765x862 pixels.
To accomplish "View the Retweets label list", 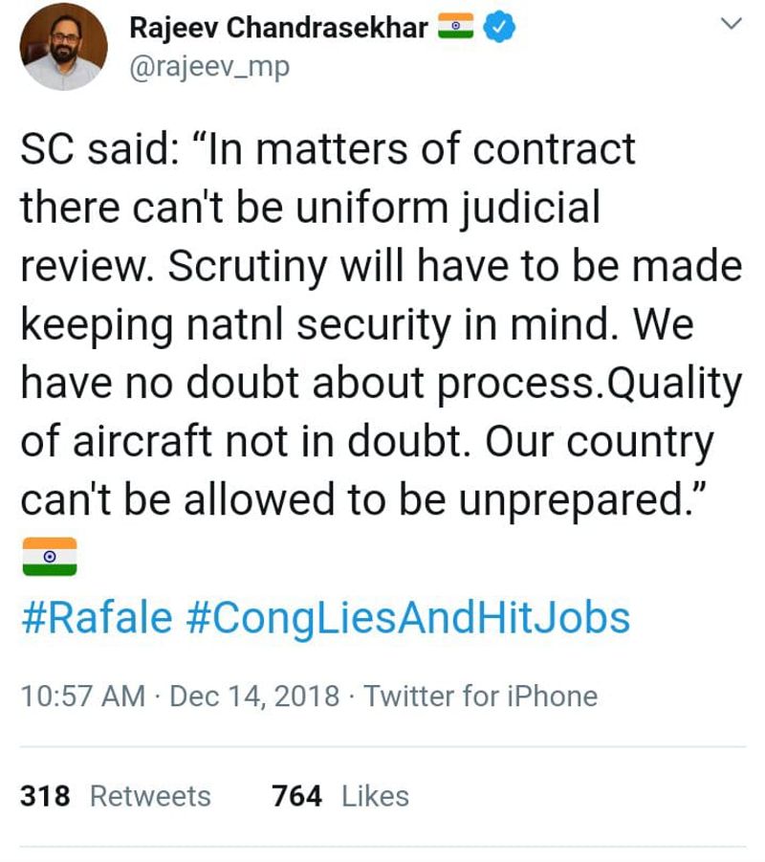I will 150,796.
